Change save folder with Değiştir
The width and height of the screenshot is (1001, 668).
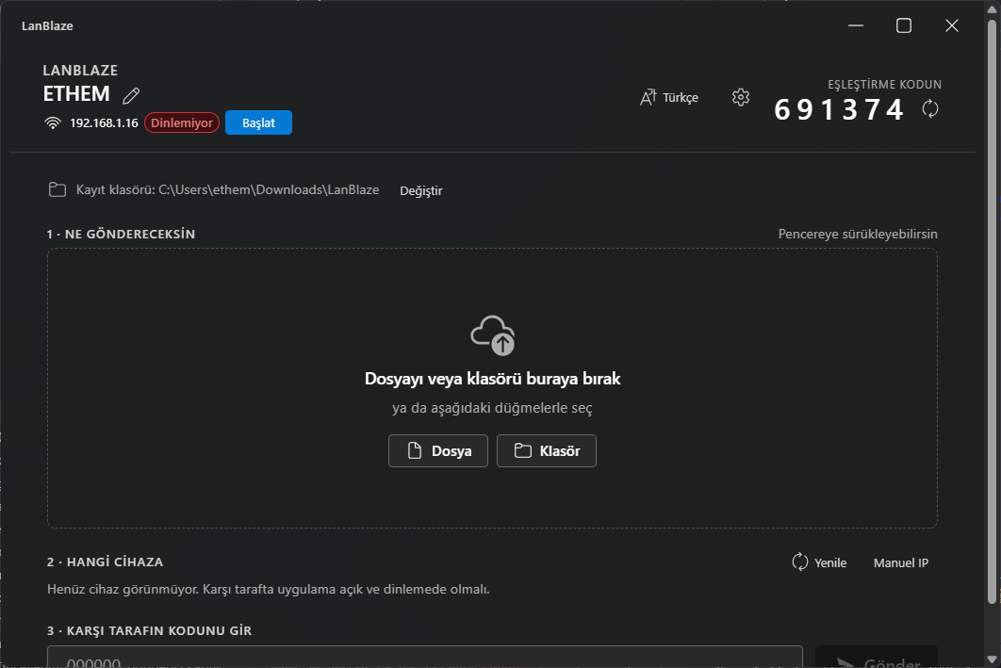(x=420, y=190)
